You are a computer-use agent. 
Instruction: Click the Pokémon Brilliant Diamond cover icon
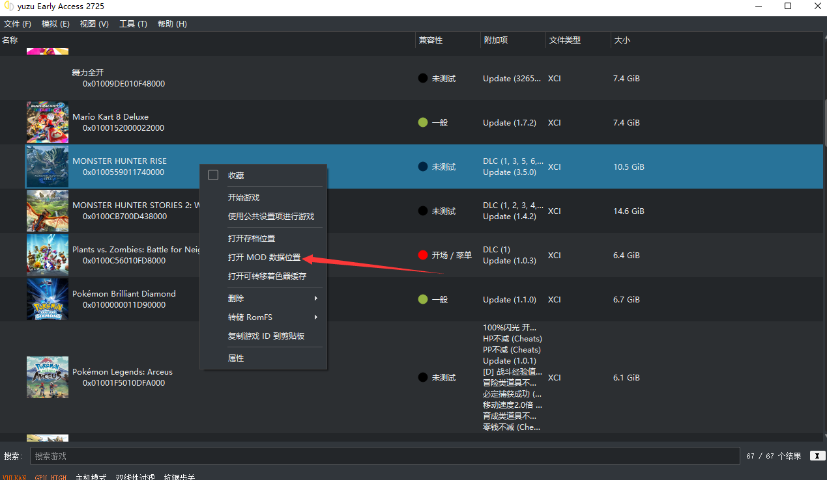tap(48, 299)
